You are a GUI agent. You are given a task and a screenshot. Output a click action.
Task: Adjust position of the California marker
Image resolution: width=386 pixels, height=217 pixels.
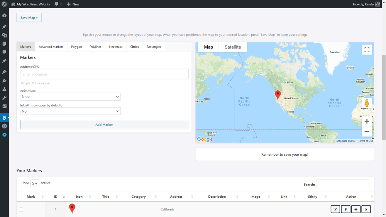(x=345, y=209)
